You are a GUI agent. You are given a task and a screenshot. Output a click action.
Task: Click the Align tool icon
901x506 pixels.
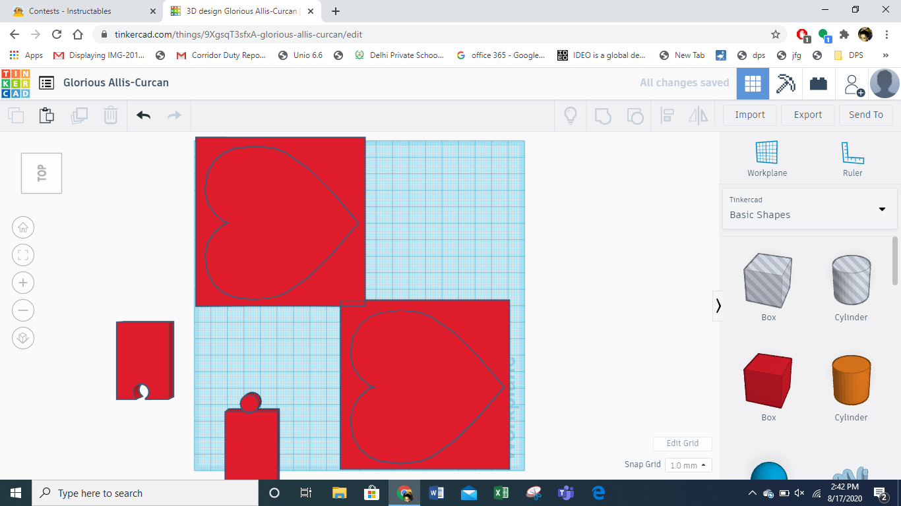[667, 115]
